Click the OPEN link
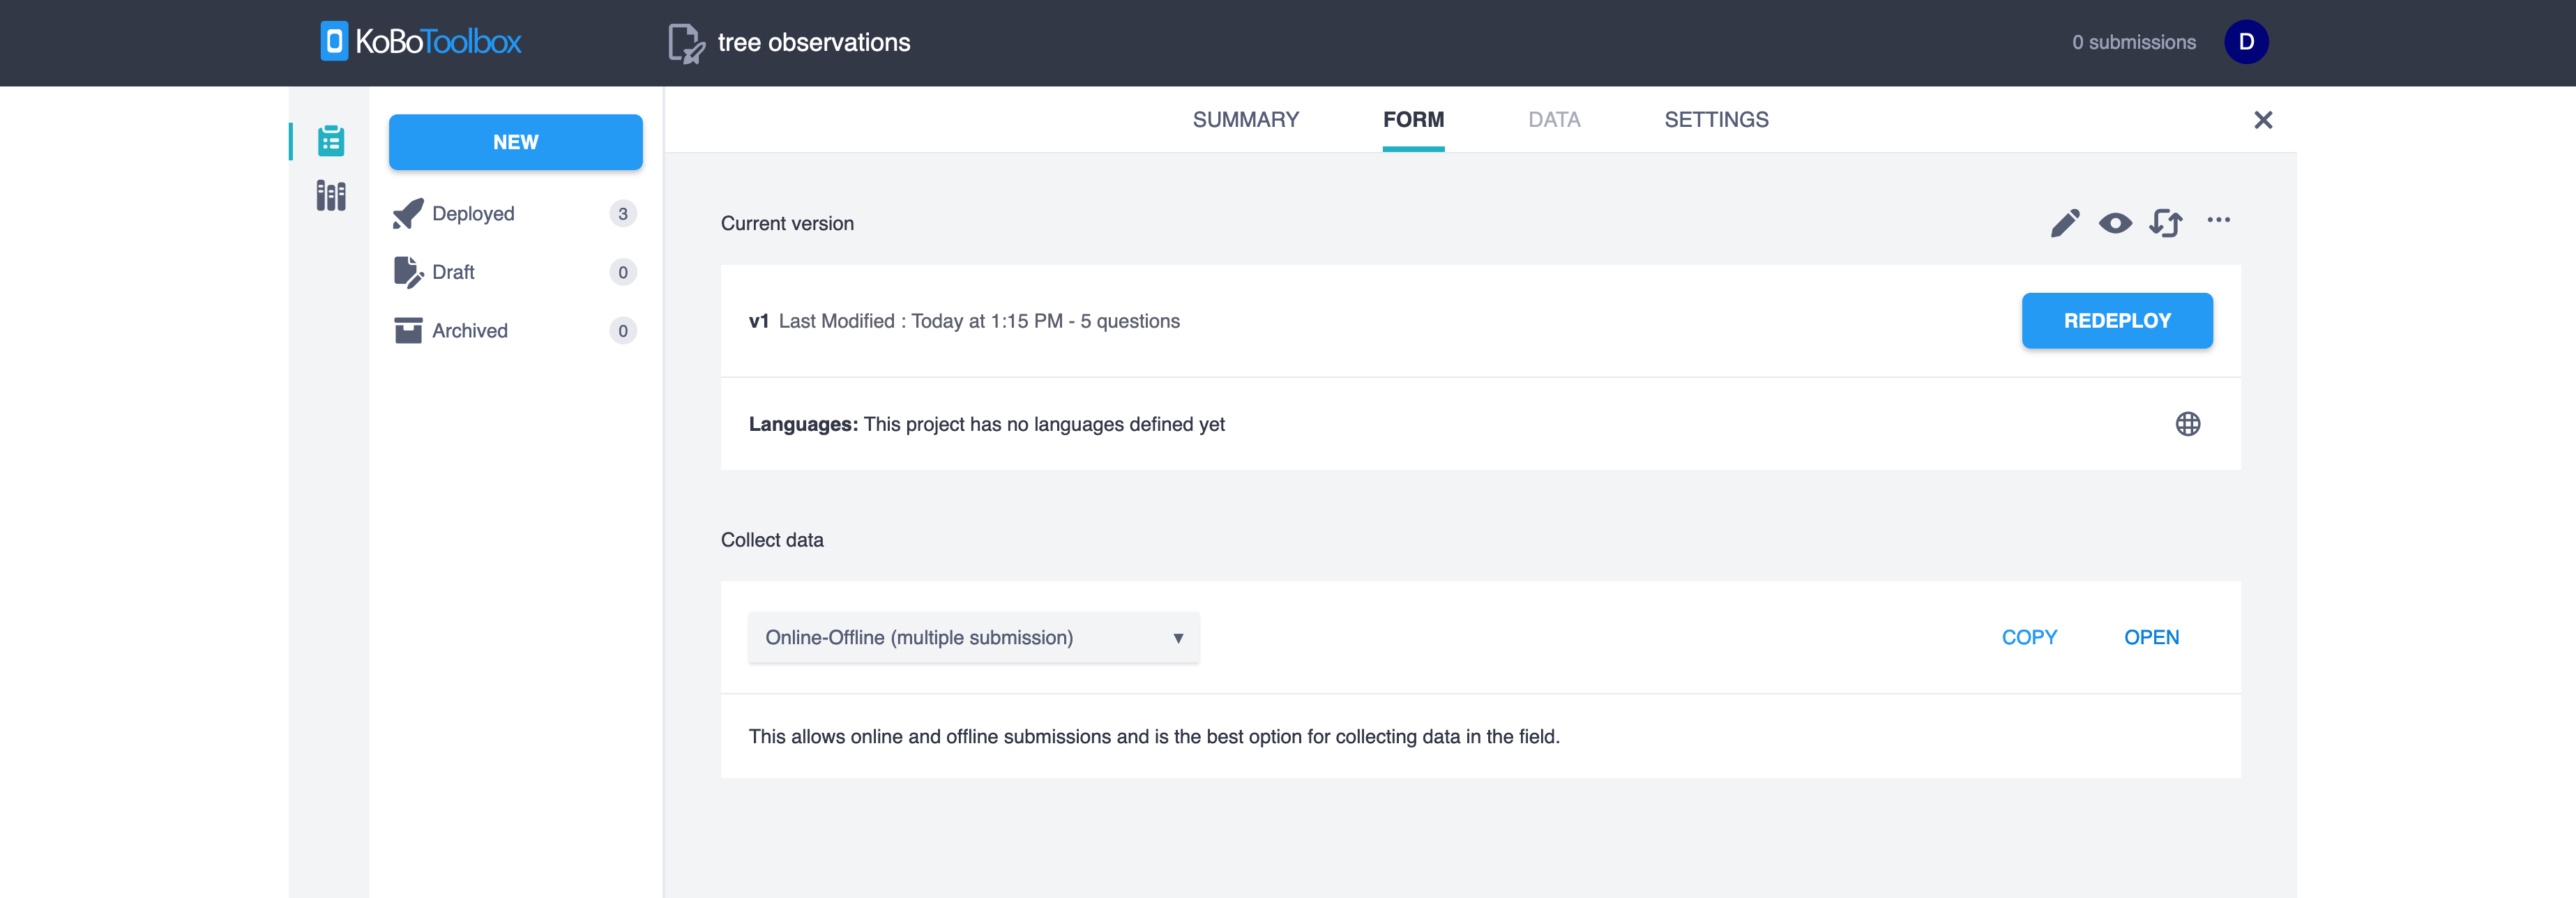The height and width of the screenshot is (898, 2576). [x=2151, y=638]
